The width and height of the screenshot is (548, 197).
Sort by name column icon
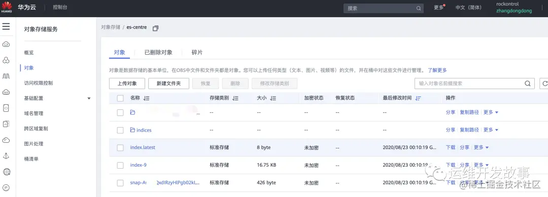(147, 98)
